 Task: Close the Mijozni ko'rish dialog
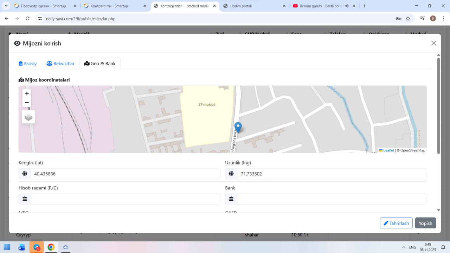click(x=433, y=43)
